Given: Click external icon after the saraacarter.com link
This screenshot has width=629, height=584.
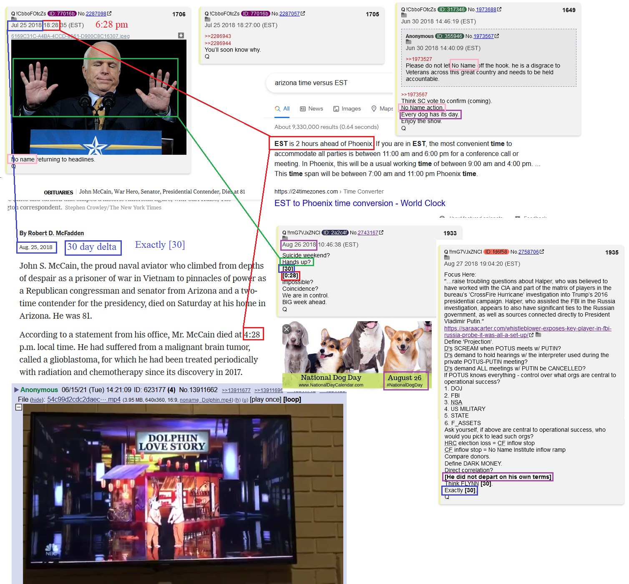Looking at the screenshot, I should click(531, 335).
